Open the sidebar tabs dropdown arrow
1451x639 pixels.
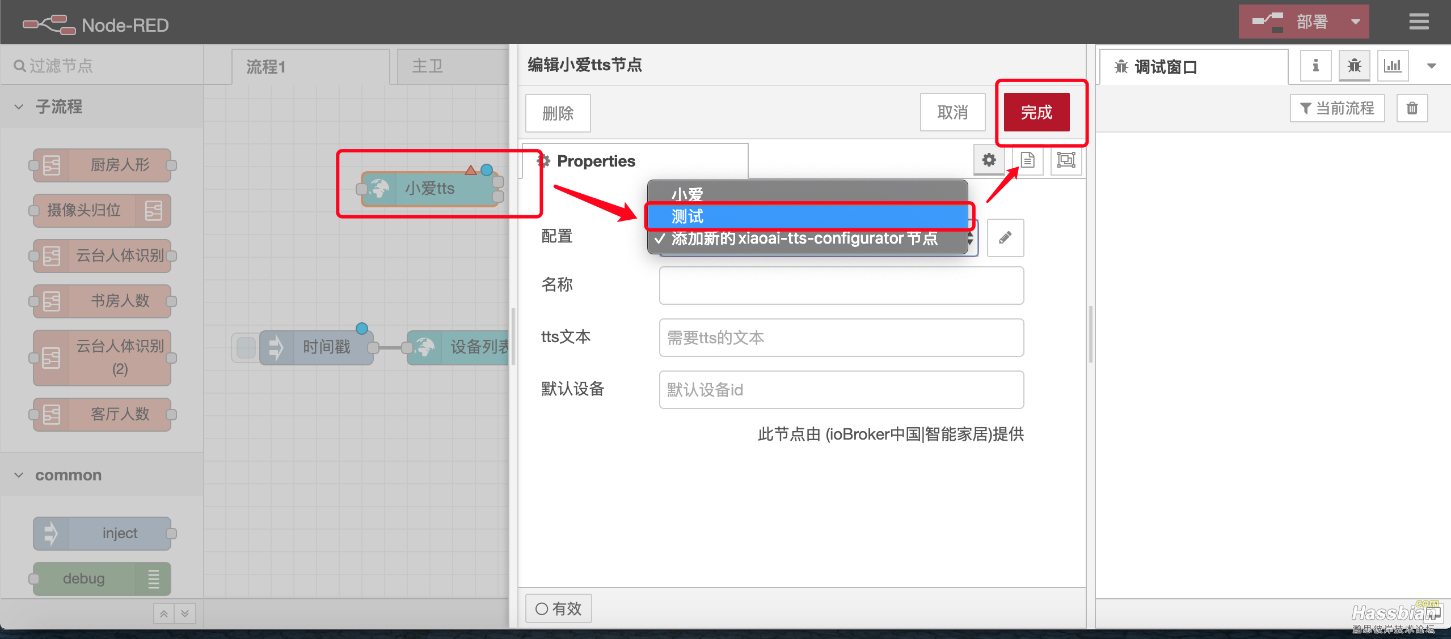pyautogui.click(x=1431, y=66)
